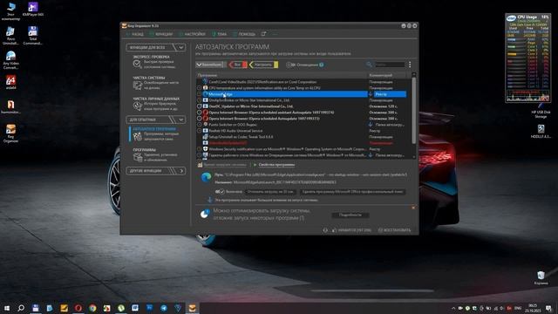Open Chrome from the taskbar
The height and width of the screenshot is (314, 558).
[x=92, y=308]
